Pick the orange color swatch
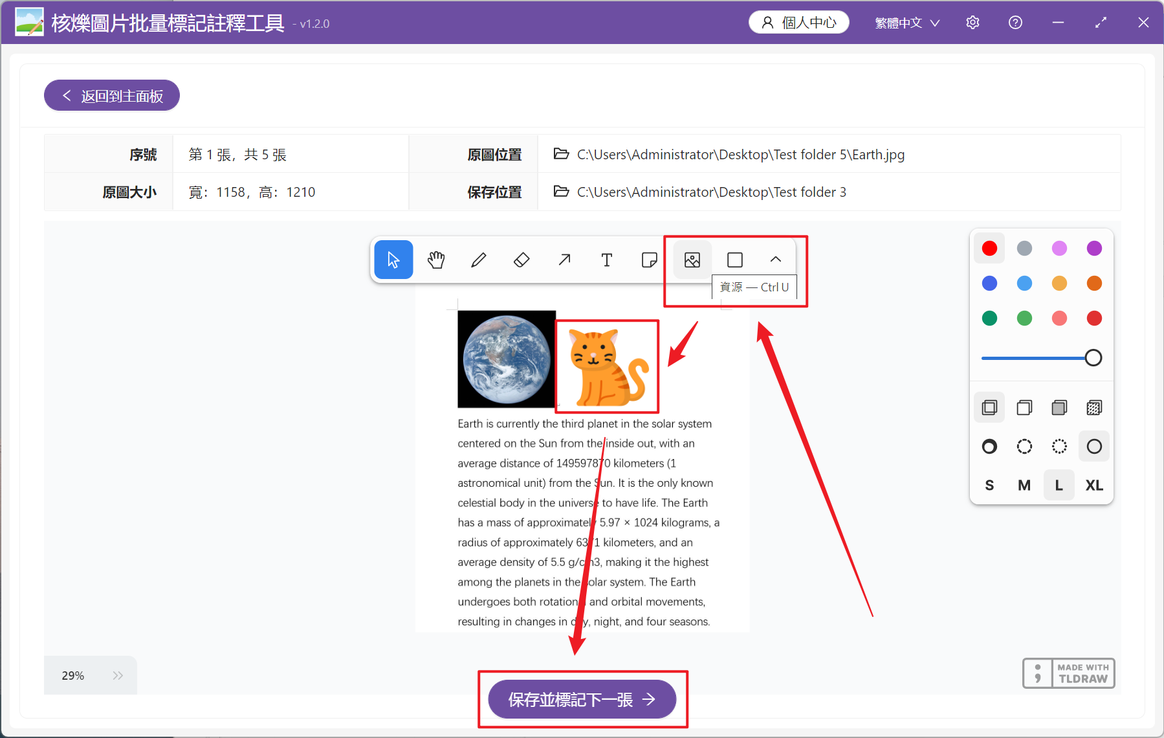Screen dimensions: 1164x738 pos(1094,283)
